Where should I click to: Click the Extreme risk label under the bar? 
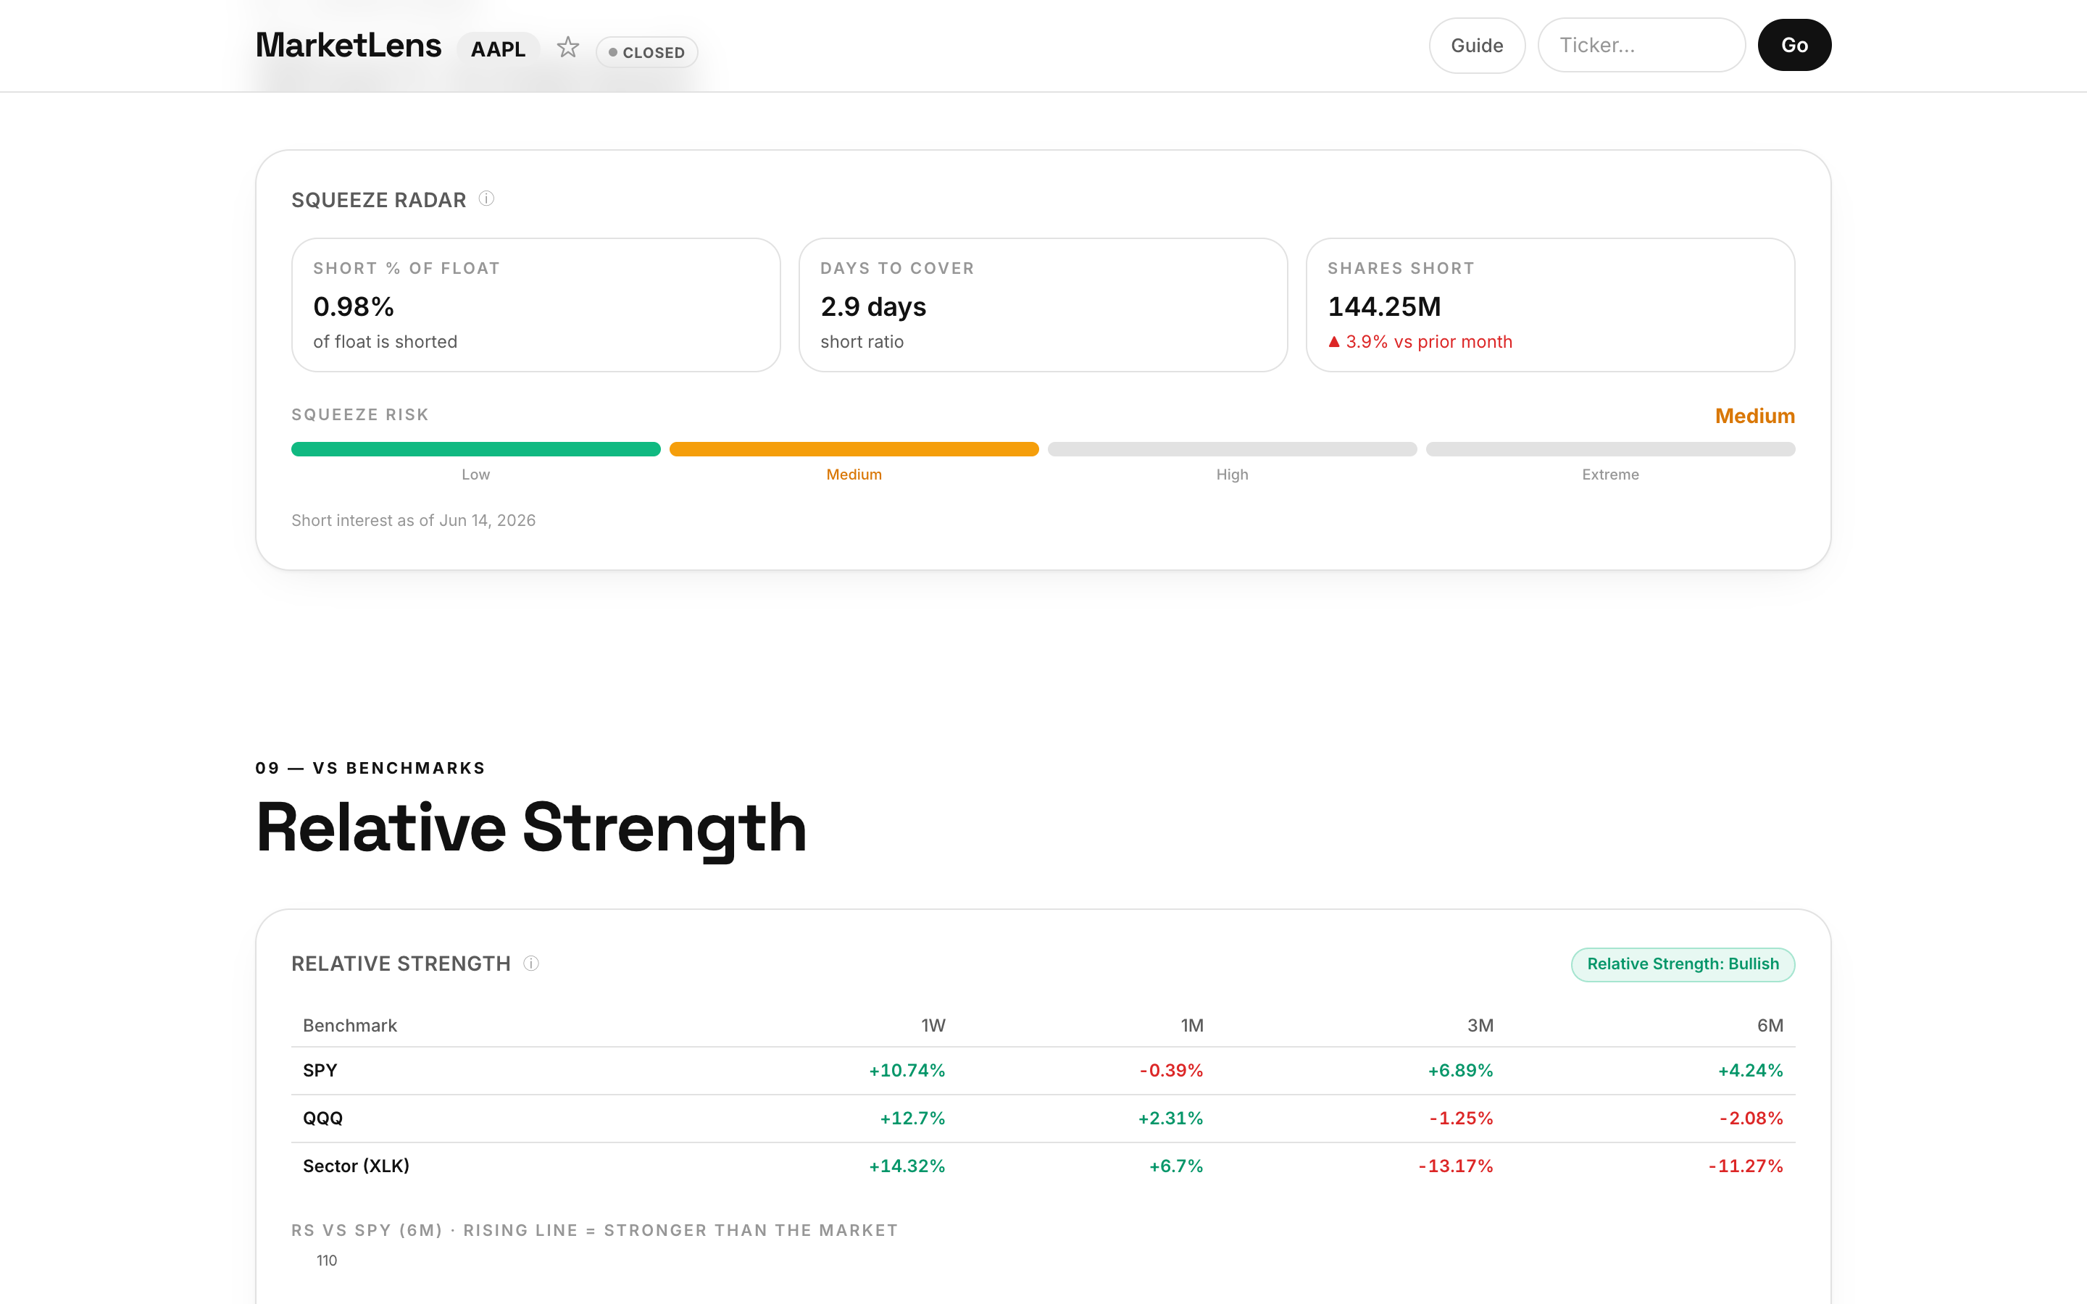1610,475
